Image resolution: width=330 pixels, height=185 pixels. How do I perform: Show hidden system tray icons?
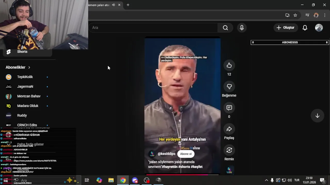tap(266, 180)
